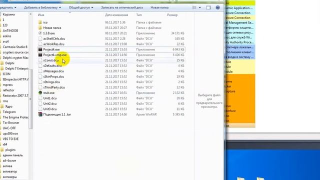Select активатор folder in sidebar
Image resolution: width=320 pixels, height=180 pixels.
[x=10, y=171]
